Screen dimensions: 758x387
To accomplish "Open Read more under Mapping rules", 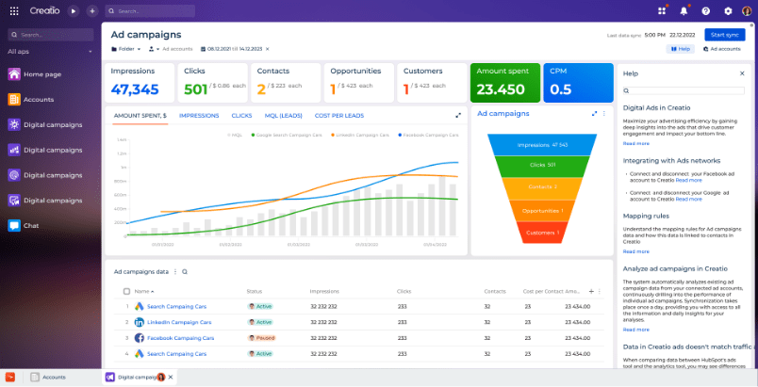I will coord(635,251).
